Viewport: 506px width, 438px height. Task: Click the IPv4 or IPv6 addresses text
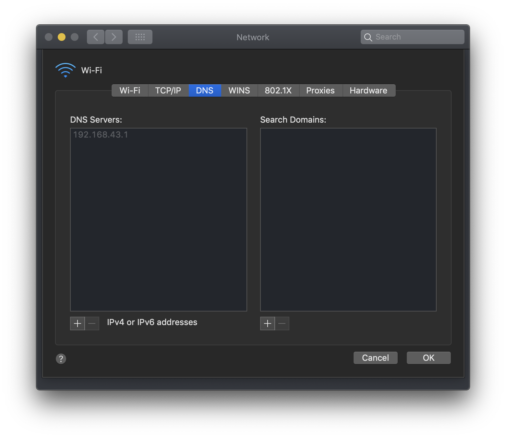tap(152, 322)
